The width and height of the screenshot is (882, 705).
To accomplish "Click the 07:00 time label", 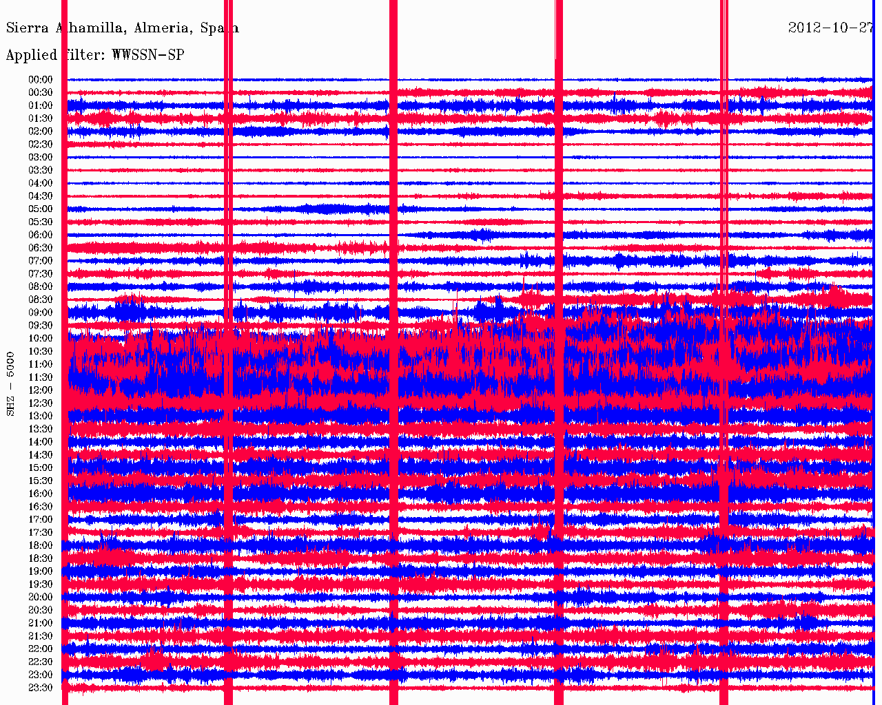I will click(41, 261).
